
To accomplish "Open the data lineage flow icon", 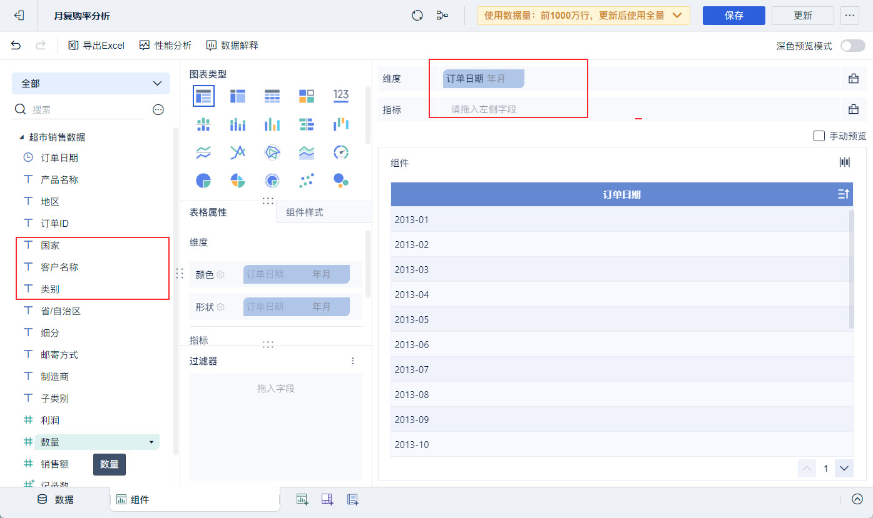I will 442,16.
